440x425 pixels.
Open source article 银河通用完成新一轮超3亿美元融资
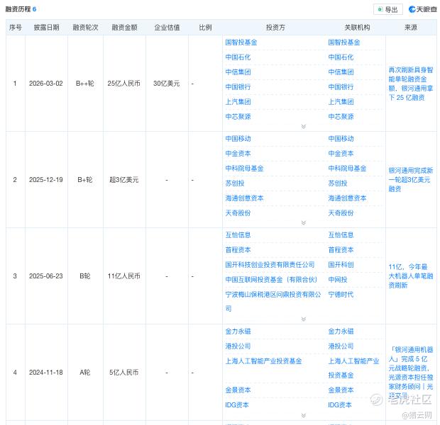(x=411, y=180)
